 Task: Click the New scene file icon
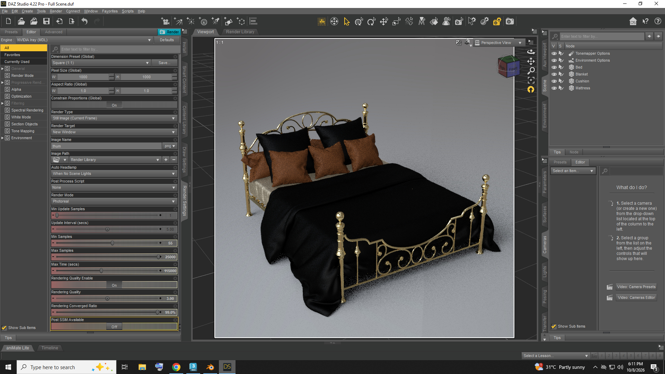click(x=9, y=21)
